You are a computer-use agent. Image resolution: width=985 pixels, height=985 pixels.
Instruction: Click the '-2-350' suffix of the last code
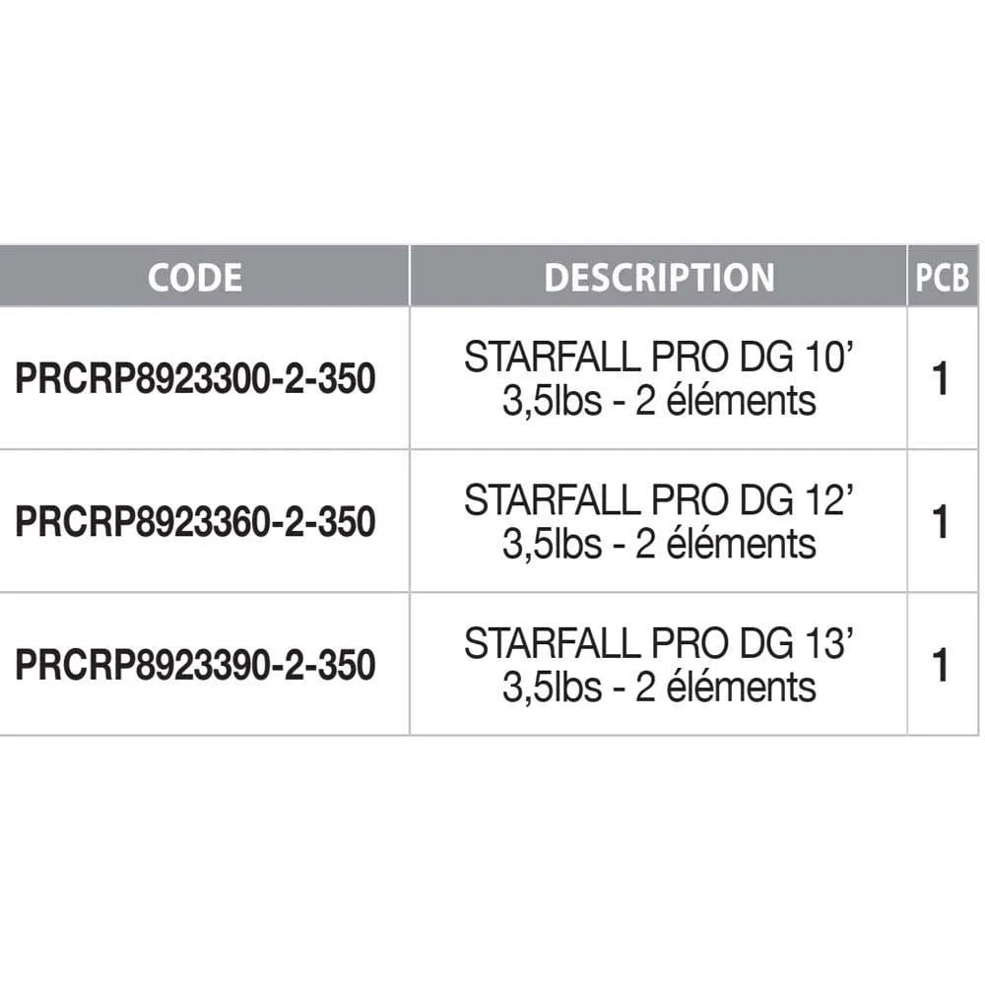coord(323,665)
